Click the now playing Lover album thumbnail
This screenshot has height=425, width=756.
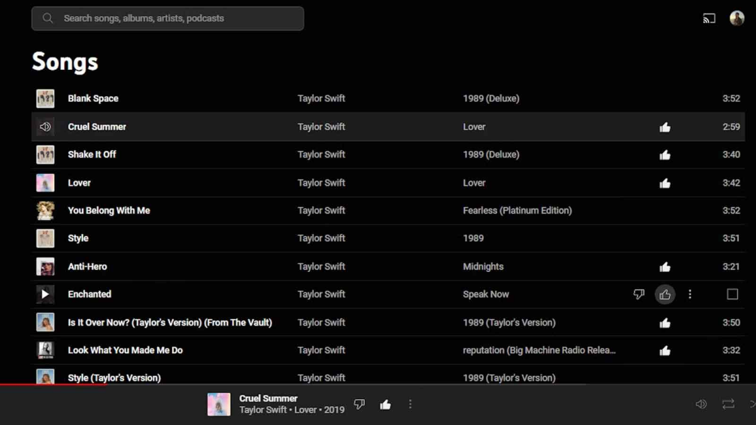coord(219,404)
